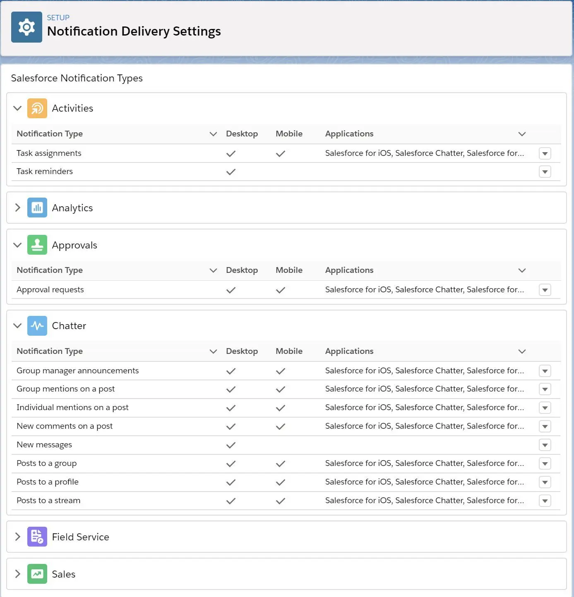Open row menu for Posts to a group
The width and height of the screenshot is (574, 597).
[545, 463]
